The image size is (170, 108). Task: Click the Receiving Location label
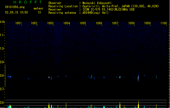click(x=63, y=6)
